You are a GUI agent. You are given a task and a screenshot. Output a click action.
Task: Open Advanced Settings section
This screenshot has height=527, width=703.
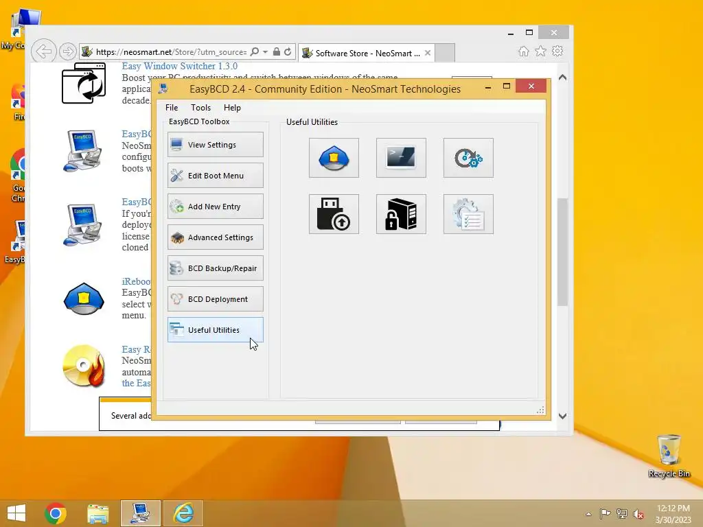point(215,237)
